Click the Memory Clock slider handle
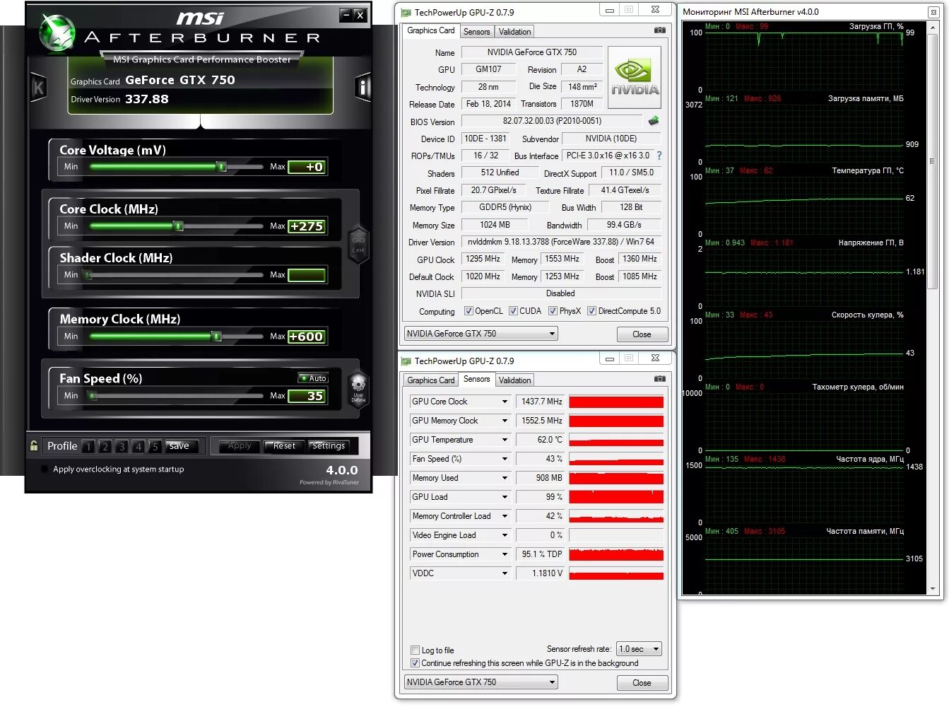949x707 pixels. pos(216,337)
